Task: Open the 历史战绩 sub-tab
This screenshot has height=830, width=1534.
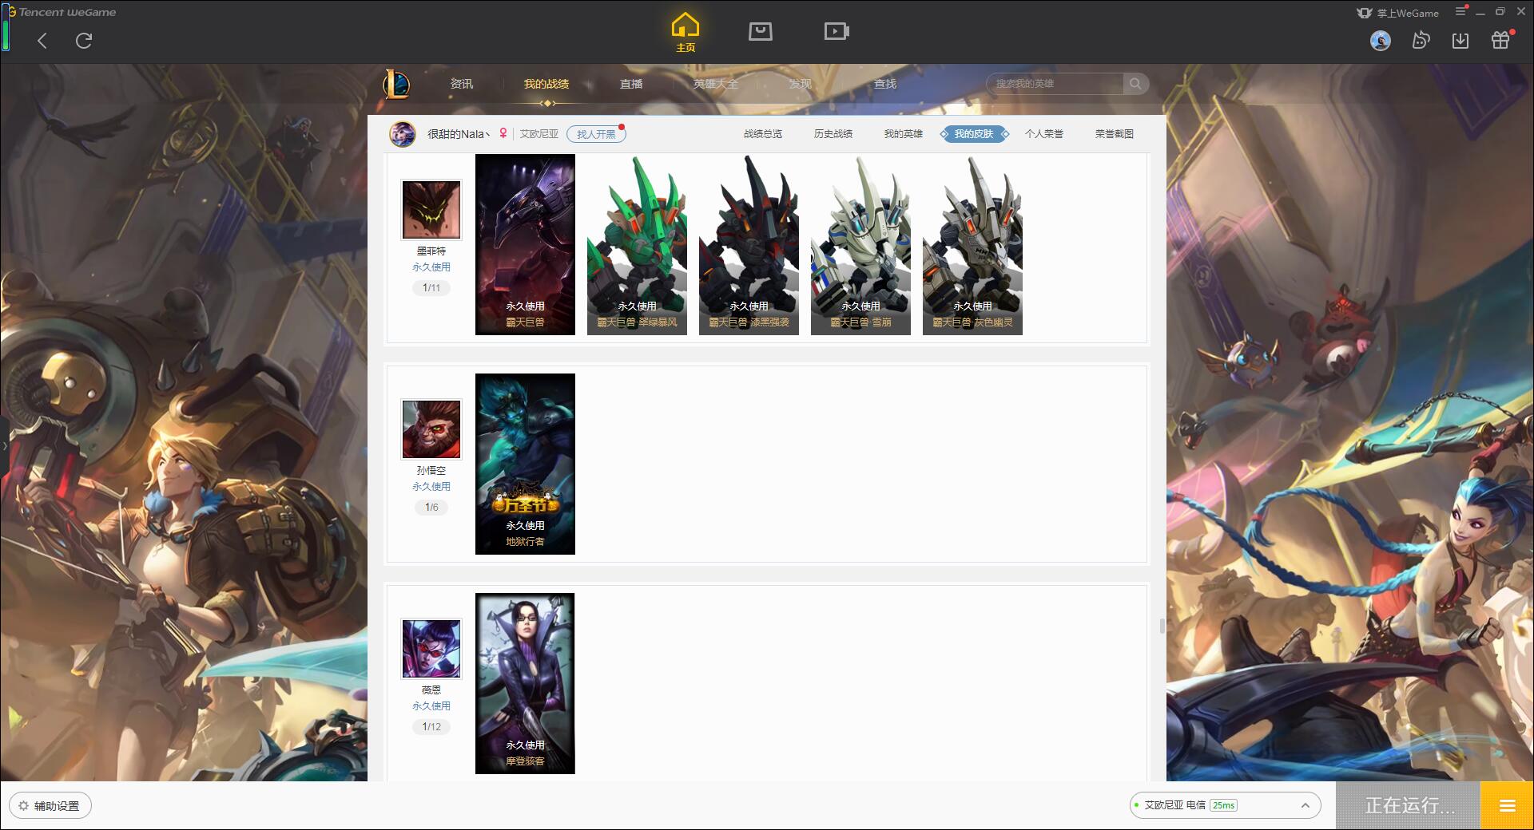Action: pyautogui.click(x=833, y=134)
